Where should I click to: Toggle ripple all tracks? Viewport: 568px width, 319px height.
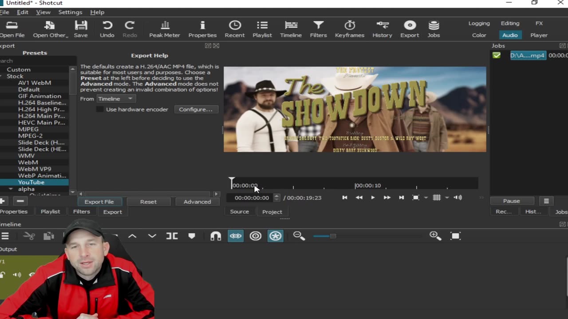(276, 236)
